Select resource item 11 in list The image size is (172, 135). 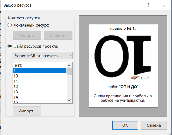point(39,81)
